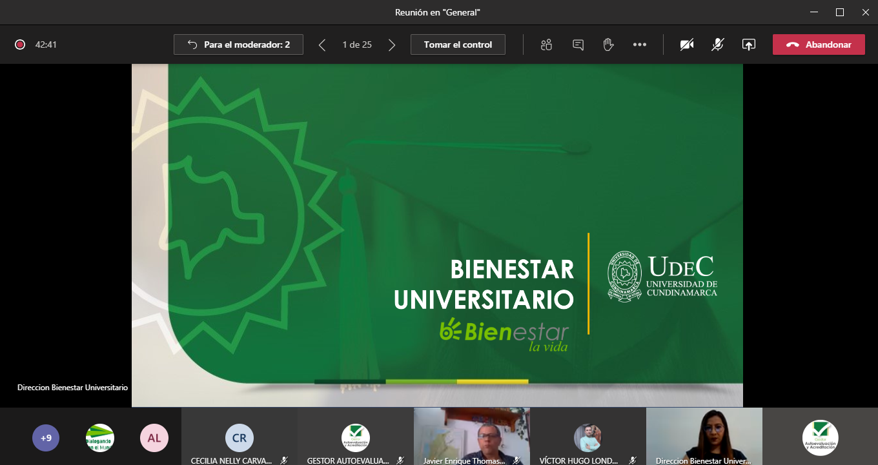Select Cecilia Nelly's CR avatar tile
878x465 pixels.
coord(240,436)
